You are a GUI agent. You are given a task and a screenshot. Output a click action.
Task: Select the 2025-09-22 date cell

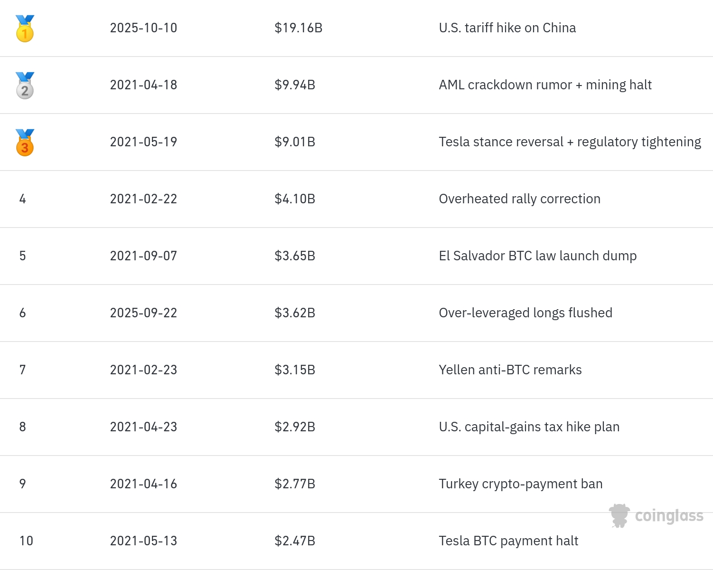(x=143, y=313)
